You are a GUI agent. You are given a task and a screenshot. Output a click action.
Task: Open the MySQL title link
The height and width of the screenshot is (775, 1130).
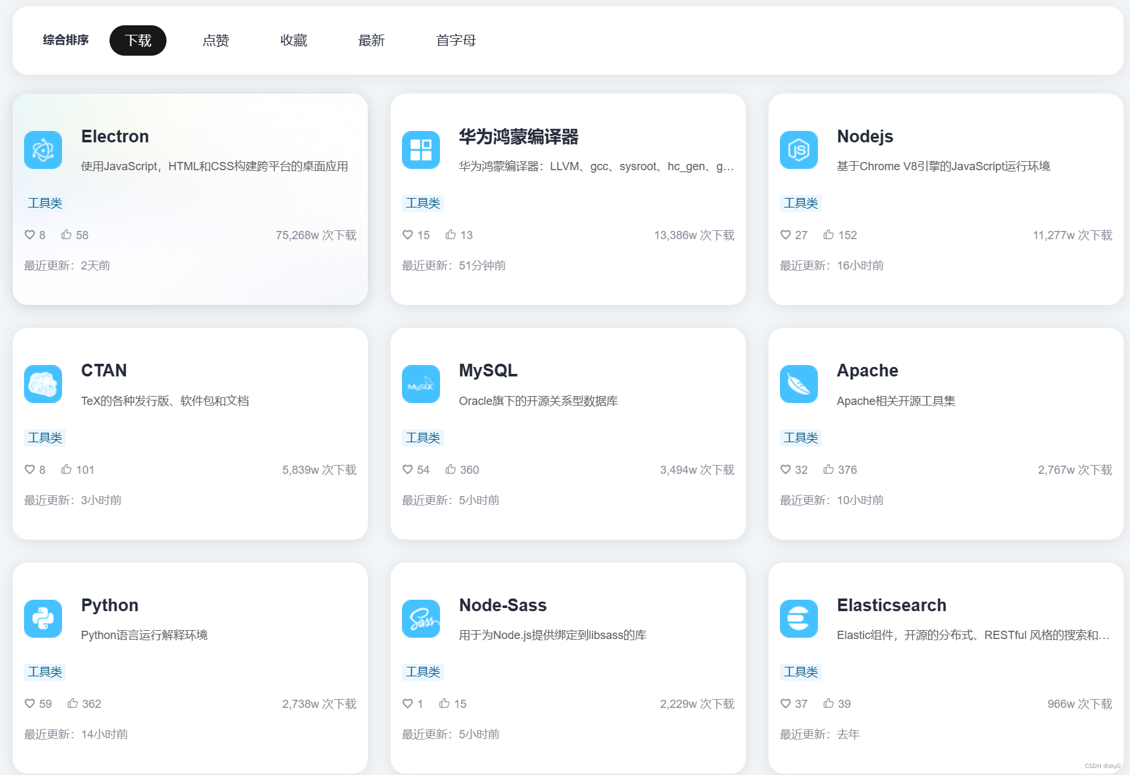[x=488, y=370]
